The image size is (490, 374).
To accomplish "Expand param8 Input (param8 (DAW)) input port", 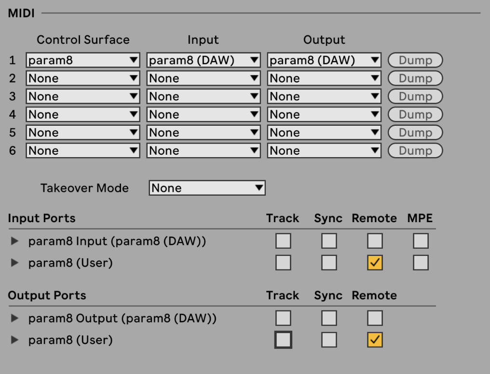I will pos(14,241).
